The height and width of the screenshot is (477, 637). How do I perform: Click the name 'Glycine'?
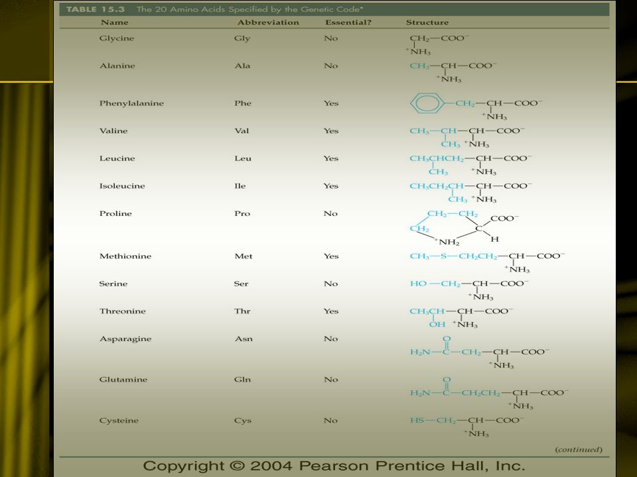pyautogui.click(x=117, y=38)
